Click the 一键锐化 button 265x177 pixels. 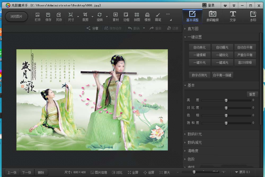coord(222,55)
